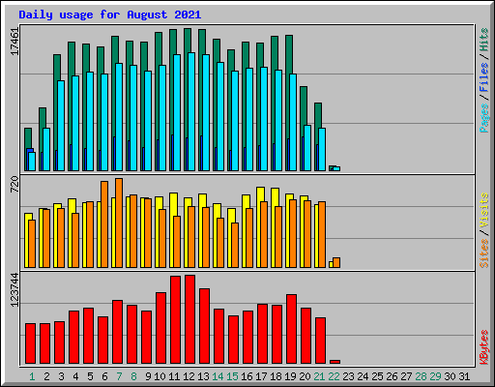Select green day label 22
Screen dimensions: 495x387
[x=334, y=376]
